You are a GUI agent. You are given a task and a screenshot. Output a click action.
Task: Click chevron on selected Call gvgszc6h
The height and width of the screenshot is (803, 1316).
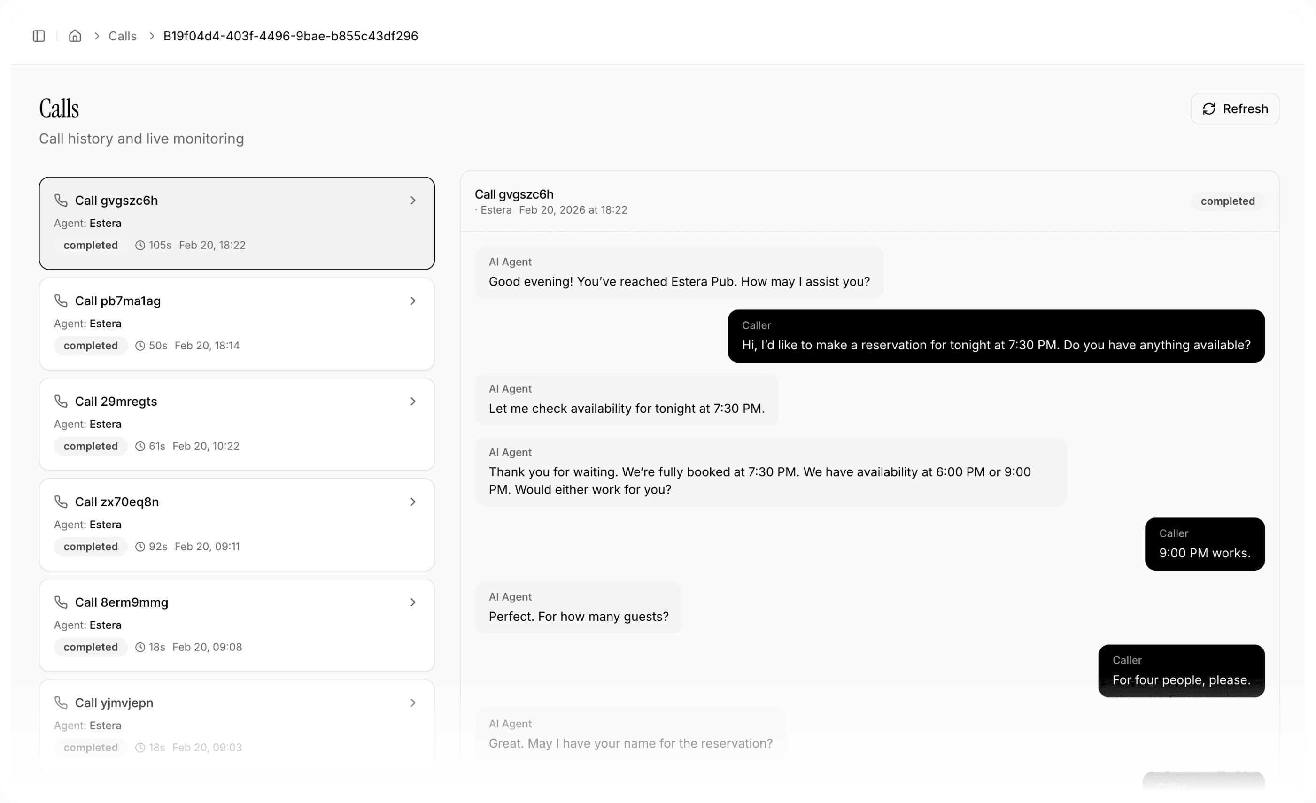point(412,200)
